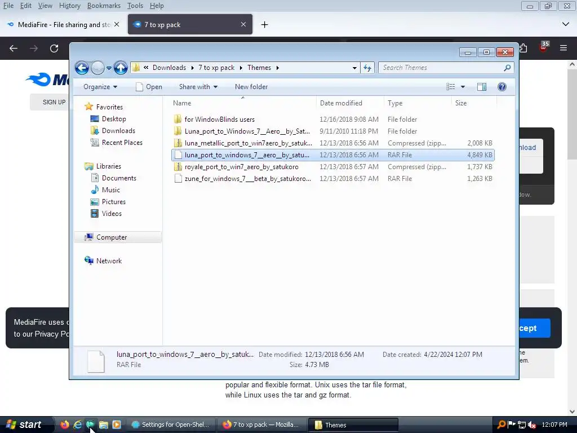Expand the arrow after Themes in breadcrumb
The image size is (577, 433).
[277, 68]
